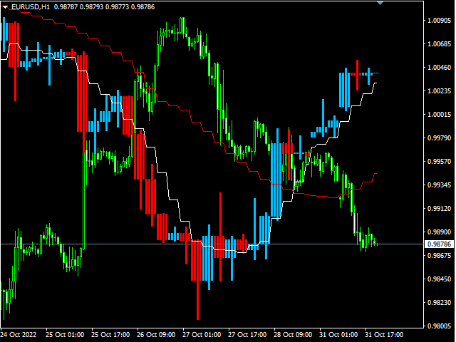Click the 0.99345 price scale label

point(439,185)
